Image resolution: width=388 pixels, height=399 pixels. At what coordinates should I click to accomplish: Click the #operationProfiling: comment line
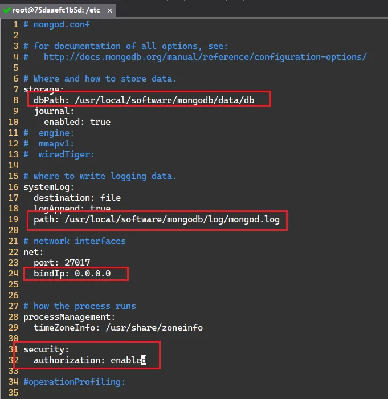pos(74,382)
